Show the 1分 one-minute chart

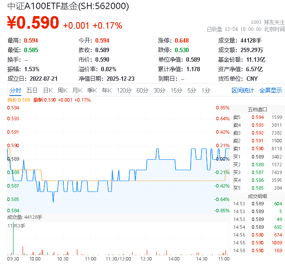(x=205, y=90)
